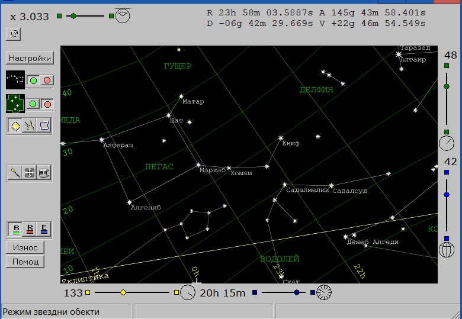Select the star Маркаб on the map

tap(198, 165)
